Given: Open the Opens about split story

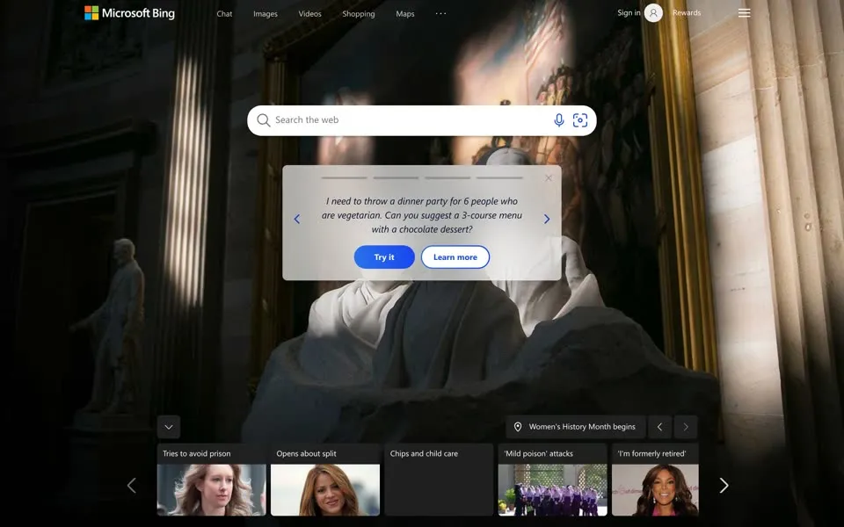Looking at the screenshot, I should (x=325, y=480).
